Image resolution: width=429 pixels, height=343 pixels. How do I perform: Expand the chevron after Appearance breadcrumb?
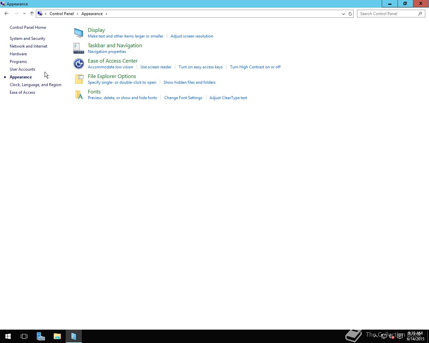(x=106, y=14)
